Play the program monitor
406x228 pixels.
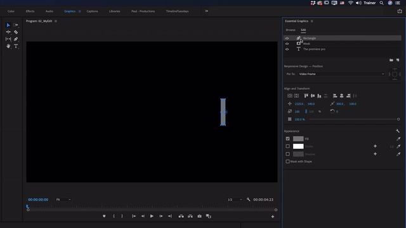click(152, 216)
